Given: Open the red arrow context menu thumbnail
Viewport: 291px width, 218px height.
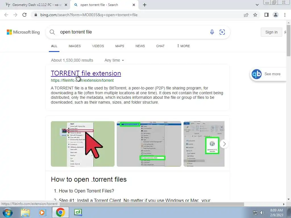Looking at the screenshot, I should 83,144.
